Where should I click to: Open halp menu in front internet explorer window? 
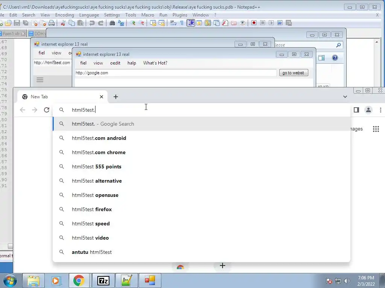(132, 63)
